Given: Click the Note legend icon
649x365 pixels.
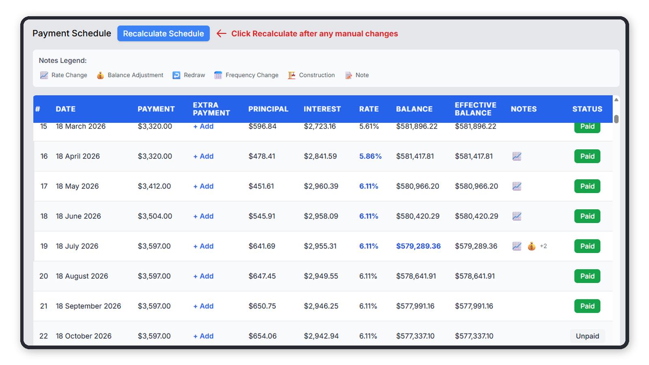Looking at the screenshot, I should click(x=348, y=75).
